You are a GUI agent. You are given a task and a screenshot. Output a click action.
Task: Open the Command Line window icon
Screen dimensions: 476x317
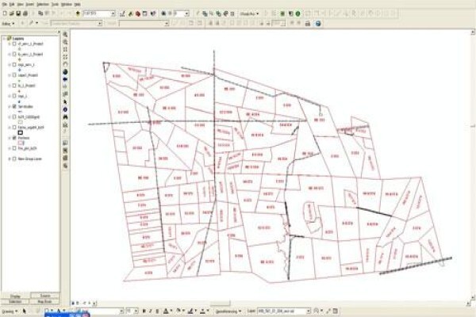coord(145,13)
